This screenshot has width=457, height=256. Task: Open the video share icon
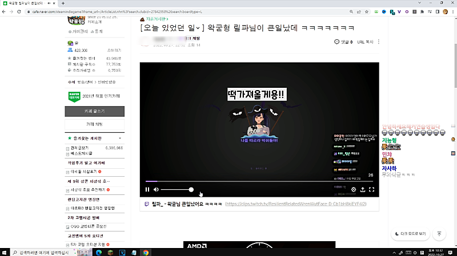(x=363, y=189)
